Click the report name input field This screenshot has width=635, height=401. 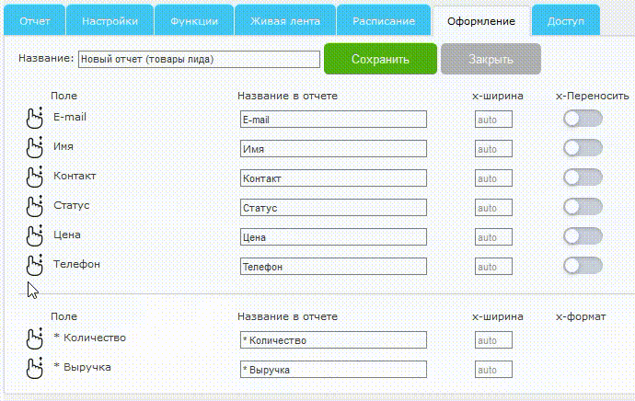(199, 60)
